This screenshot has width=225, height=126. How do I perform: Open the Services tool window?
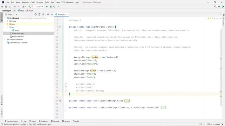pos(66,121)
